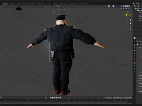Open the Geometry Nodes workspace tab
The image size is (142, 106).
73,4
